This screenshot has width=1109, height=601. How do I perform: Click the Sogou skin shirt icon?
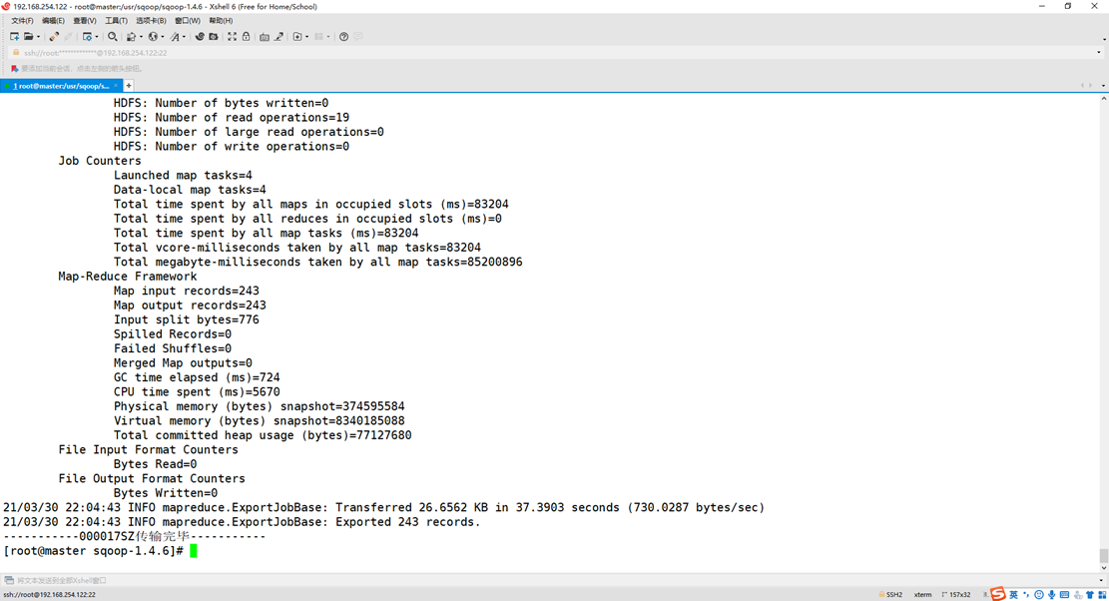click(x=1090, y=595)
